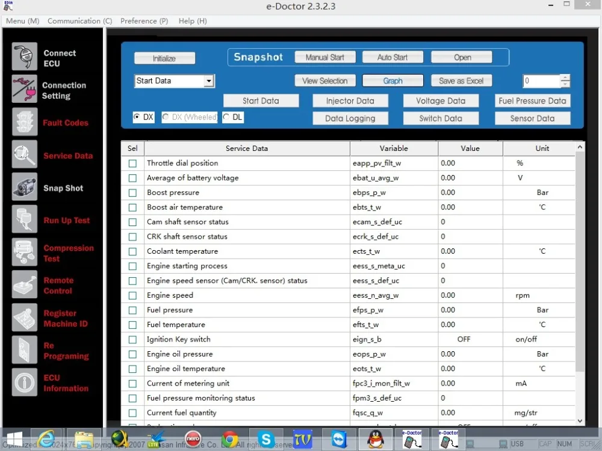602x451 pixels.
Task: Check Throttle dial position checkbox
Action: [x=132, y=164]
